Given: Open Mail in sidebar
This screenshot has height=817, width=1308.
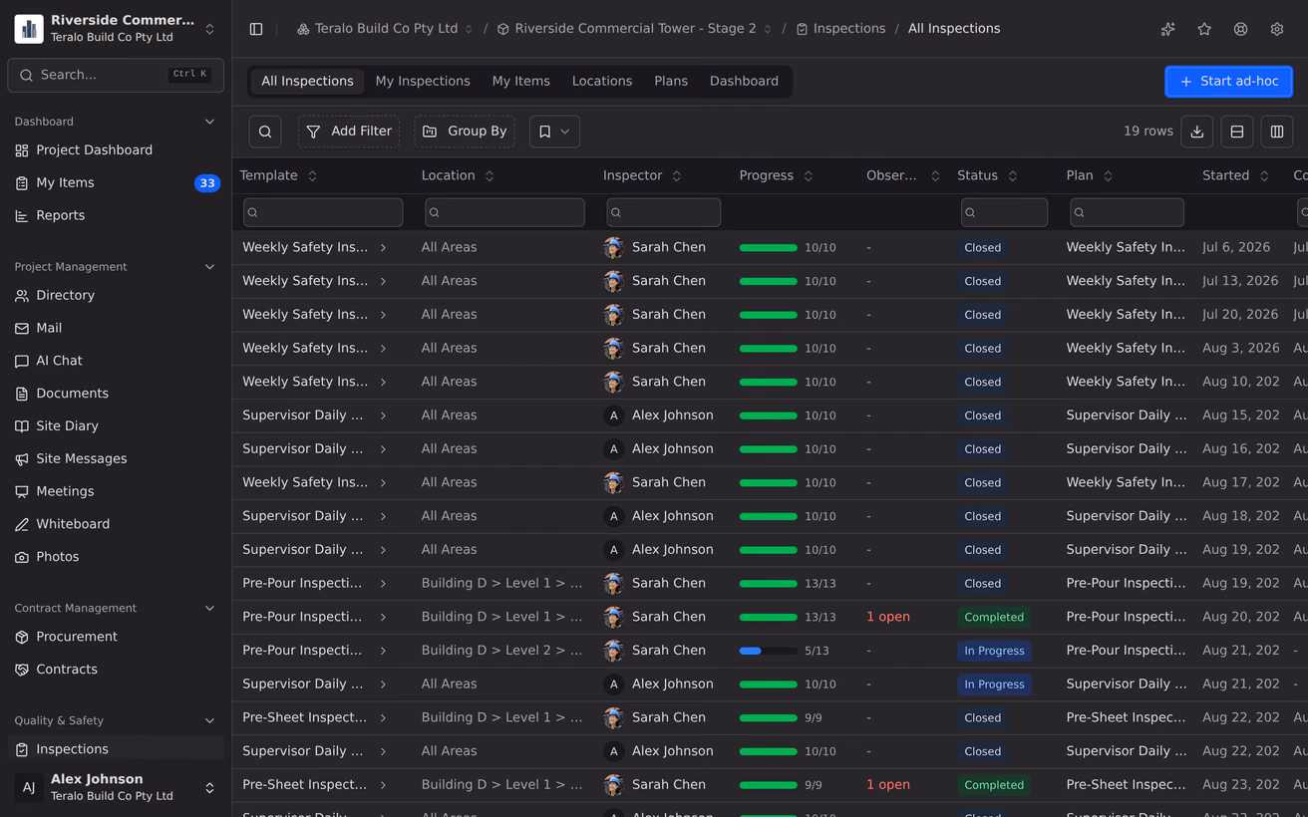Looking at the screenshot, I should point(116,328).
